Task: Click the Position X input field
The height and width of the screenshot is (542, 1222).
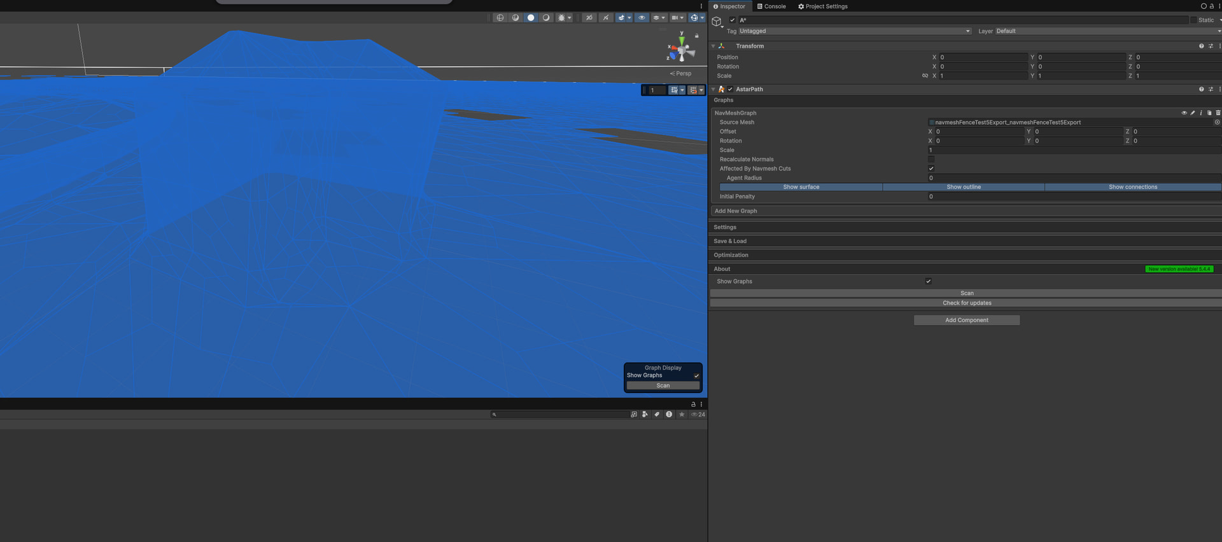Action: pos(983,57)
